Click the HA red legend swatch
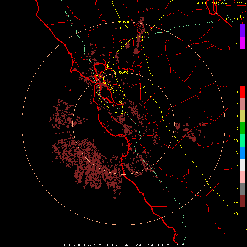This screenshot has height=247, width=247. coord(242,92)
